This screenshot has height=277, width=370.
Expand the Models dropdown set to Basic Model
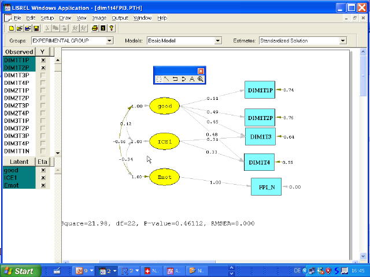(218, 41)
